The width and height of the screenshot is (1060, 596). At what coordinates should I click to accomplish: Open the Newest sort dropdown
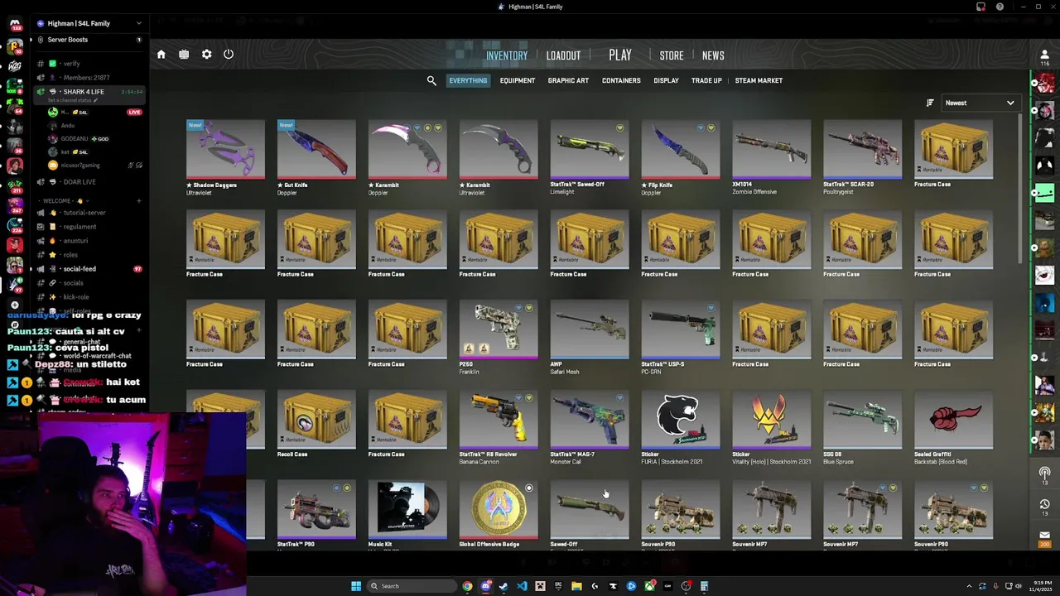pos(980,103)
